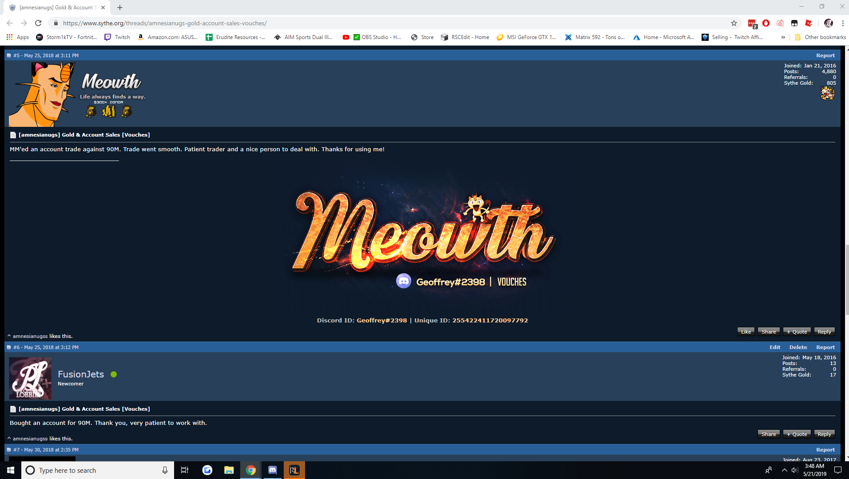This screenshot has width=849, height=479.
Task: Click the Chrome icon in the taskbar
Action: coord(251,470)
